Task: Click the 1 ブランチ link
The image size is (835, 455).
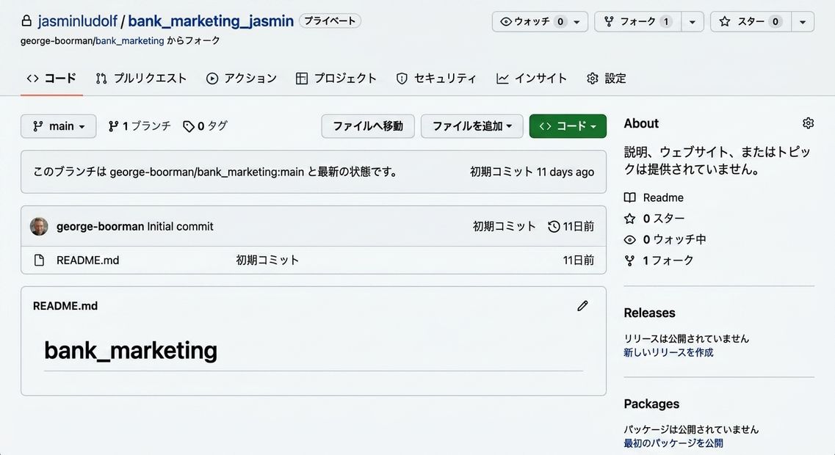Action: (x=140, y=126)
